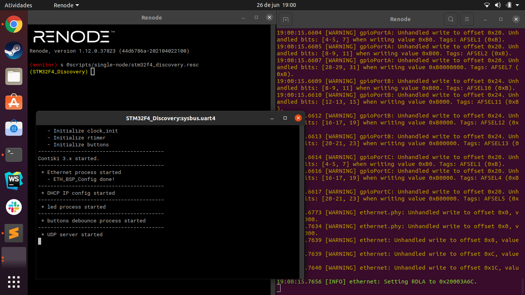Viewport: 525px width, 295px height.
Task: Focus the monitor prompt (STM32F4_Discovery)
Action: (x=59, y=72)
